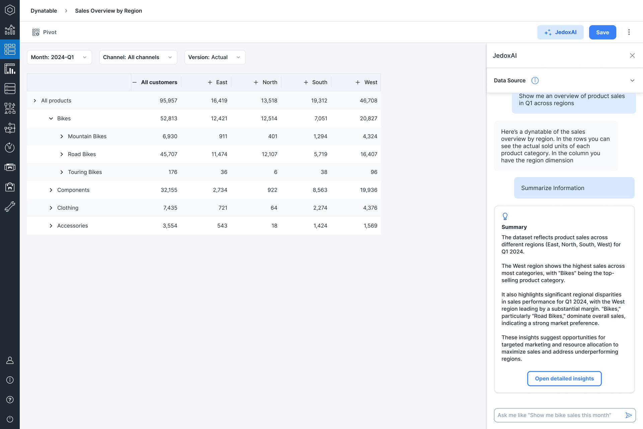Screen dimensions: 643x429
Task: Open the Month 2024-Q1 dropdown
Action: click(59, 57)
